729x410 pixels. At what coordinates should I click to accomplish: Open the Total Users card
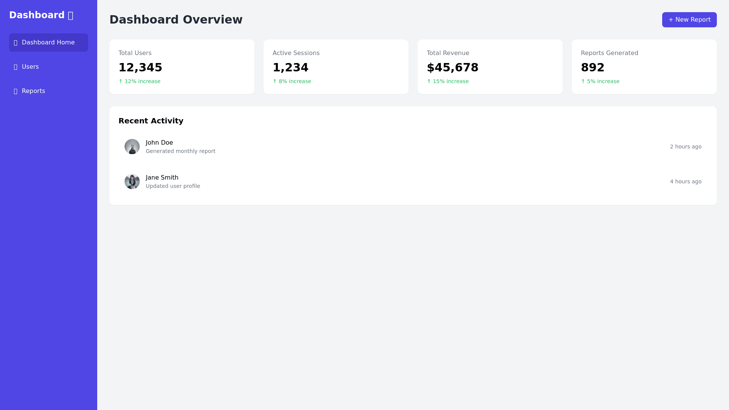tap(181, 67)
